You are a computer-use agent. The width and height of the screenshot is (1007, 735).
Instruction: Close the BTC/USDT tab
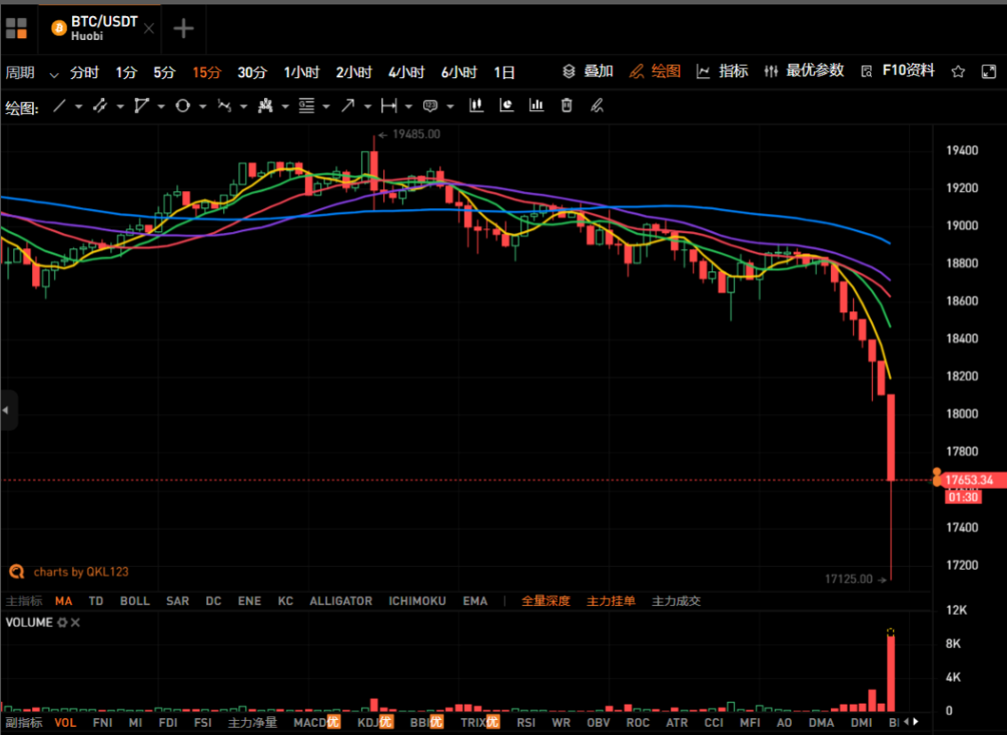tap(149, 28)
